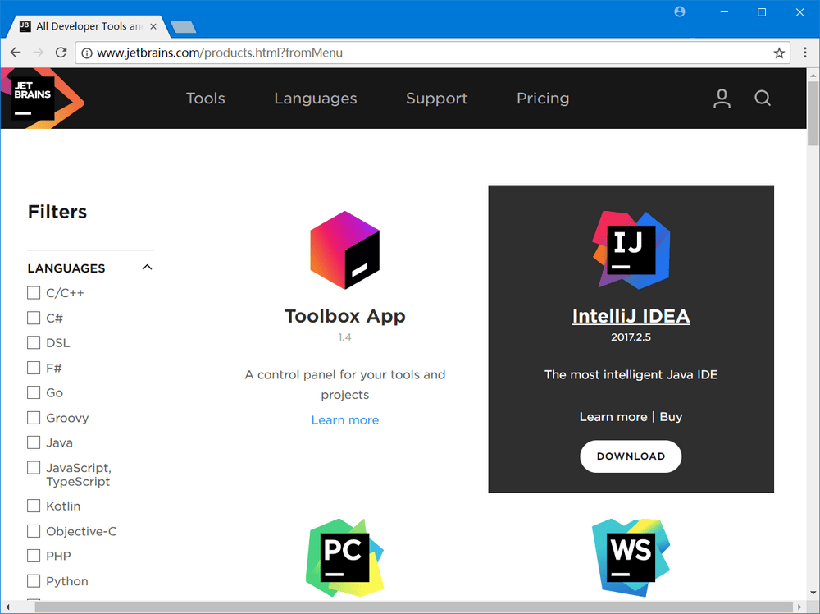Click Learn more for IntelliJ IDEA
This screenshot has height=614, width=820.
[613, 417]
